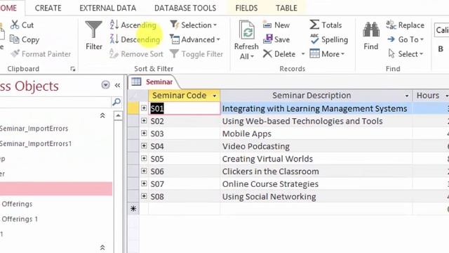Show the Totals row

[x=326, y=25]
